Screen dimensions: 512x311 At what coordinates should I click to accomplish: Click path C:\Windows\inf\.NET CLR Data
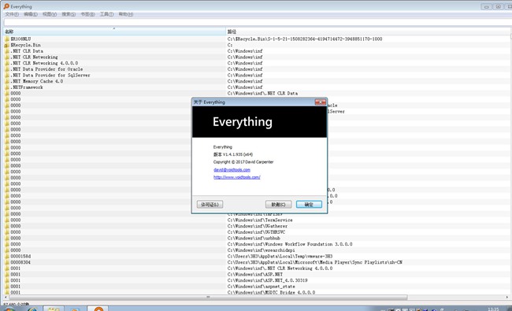pyautogui.click(x=262, y=94)
